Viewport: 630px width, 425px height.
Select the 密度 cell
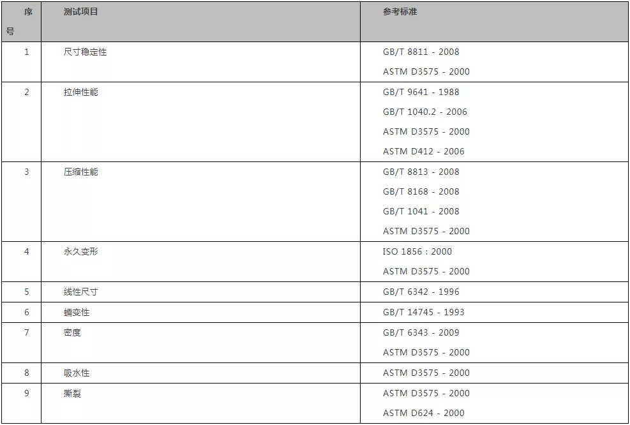tap(72, 333)
